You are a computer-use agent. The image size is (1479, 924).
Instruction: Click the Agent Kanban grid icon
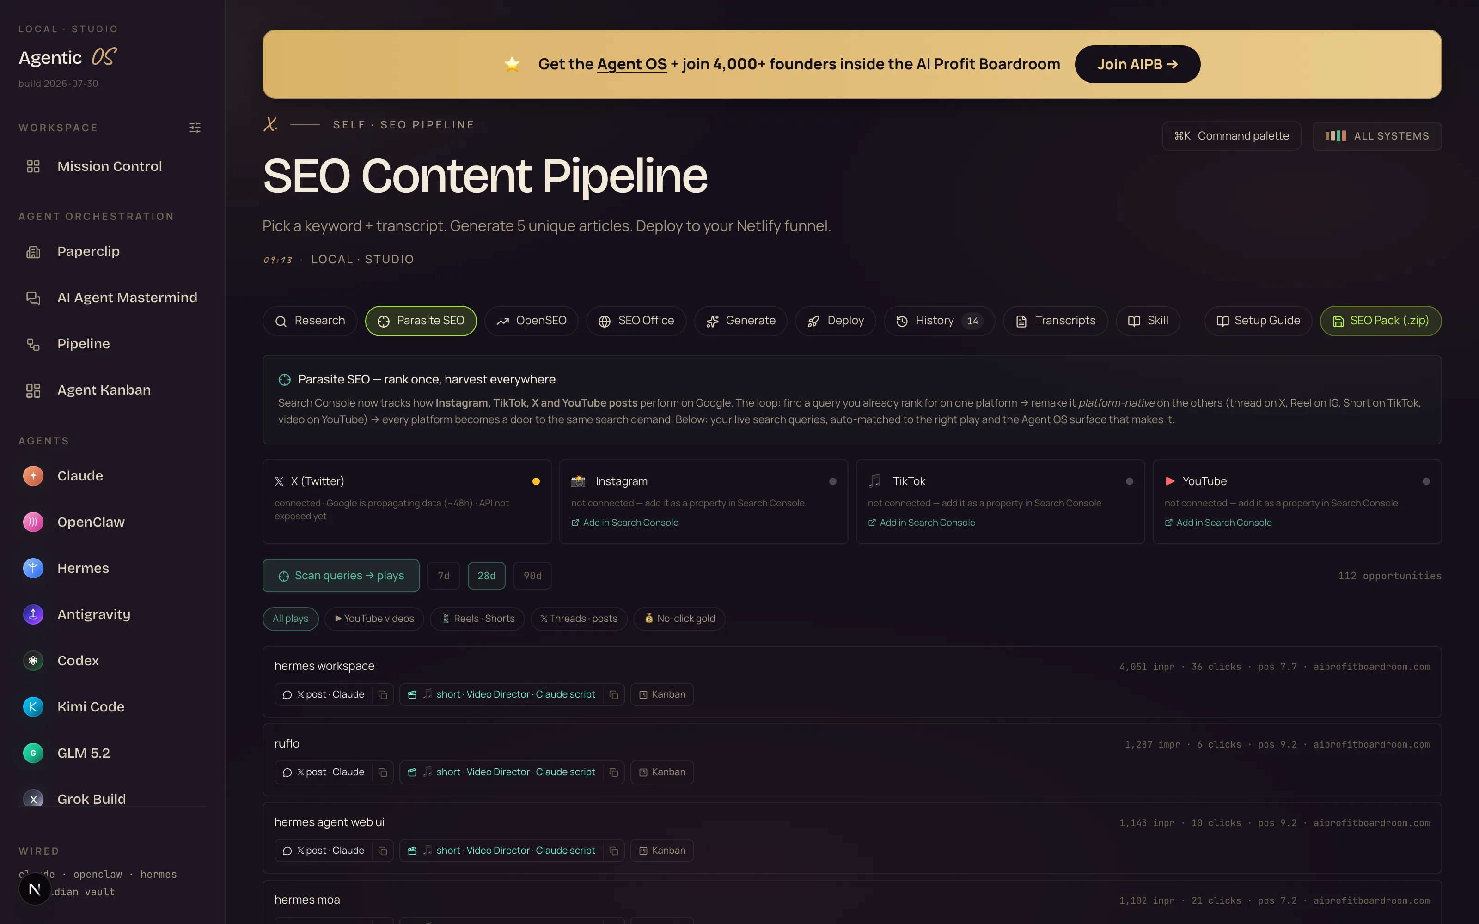[33, 390]
